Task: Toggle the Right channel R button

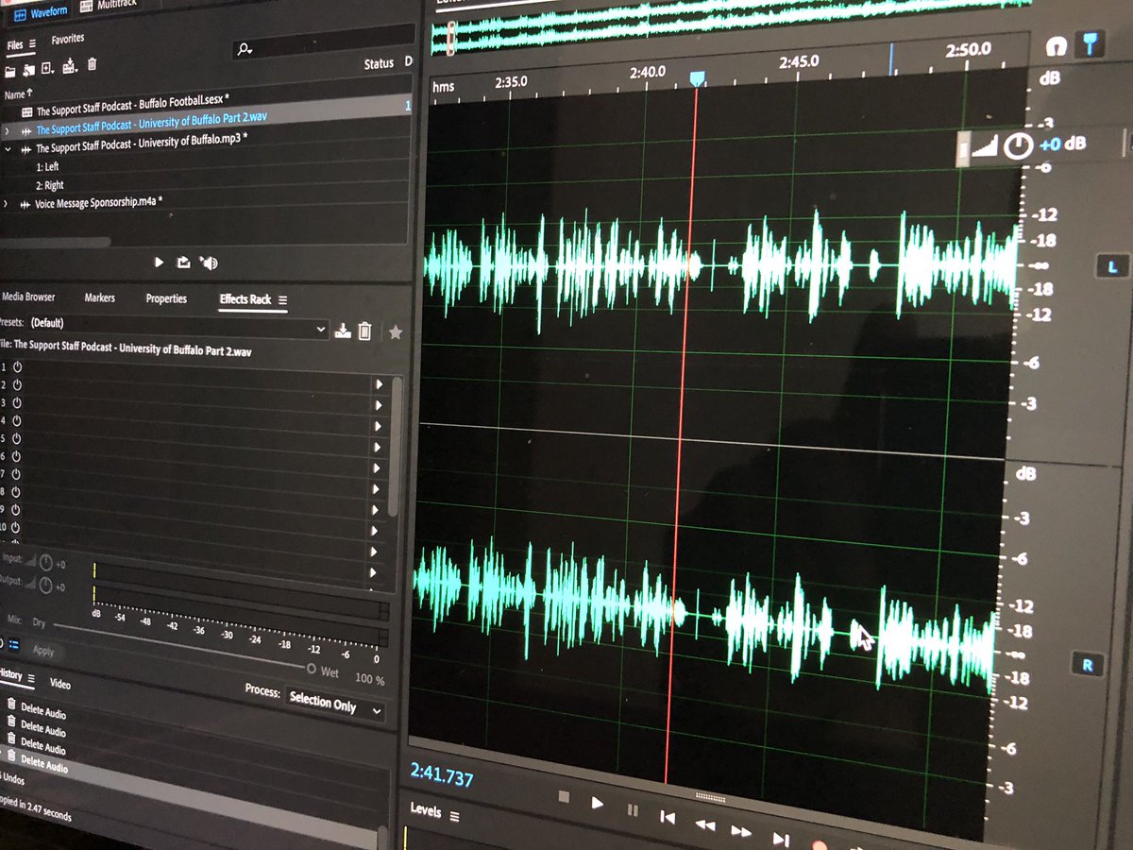Action: (x=1087, y=665)
